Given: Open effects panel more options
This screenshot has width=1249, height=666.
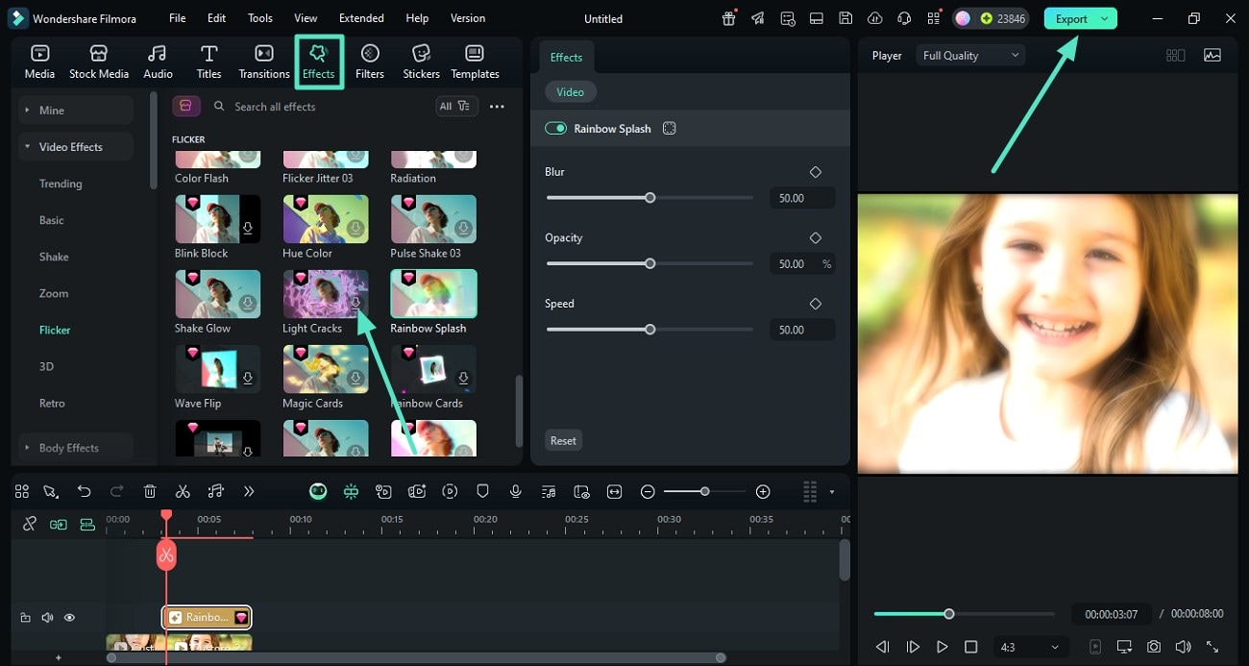Looking at the screenshot, I should coord(497,107).
